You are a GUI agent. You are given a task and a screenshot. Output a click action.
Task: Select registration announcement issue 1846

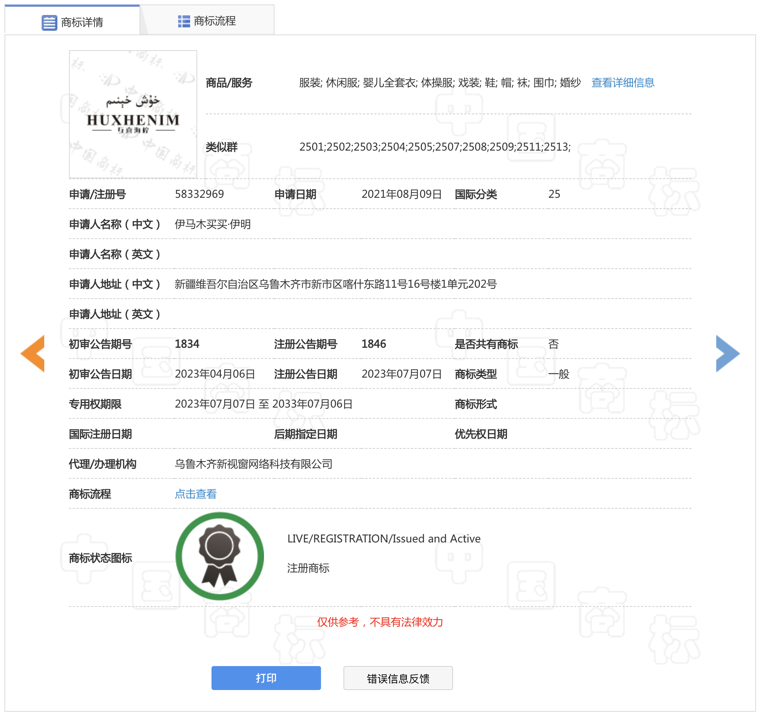pyautogui.click(x=373, y=344)
